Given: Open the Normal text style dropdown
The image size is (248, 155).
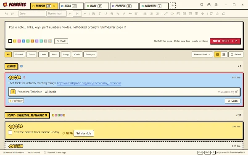Looking at the screenshot, I should [56, 13].
